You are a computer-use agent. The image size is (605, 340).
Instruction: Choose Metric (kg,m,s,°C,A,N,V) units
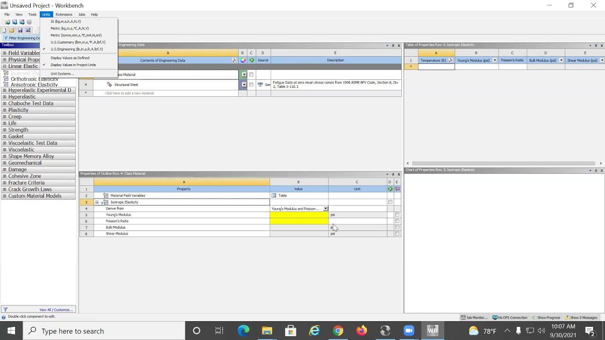click(69, 28)
